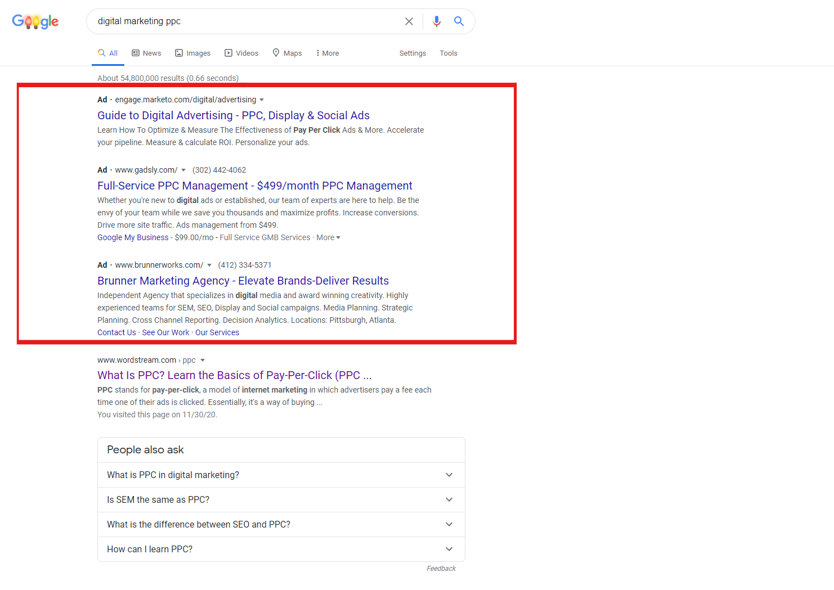Click the Feedback link below People also ask
This screenshot has width=834, height=590.
pos(441,569)
